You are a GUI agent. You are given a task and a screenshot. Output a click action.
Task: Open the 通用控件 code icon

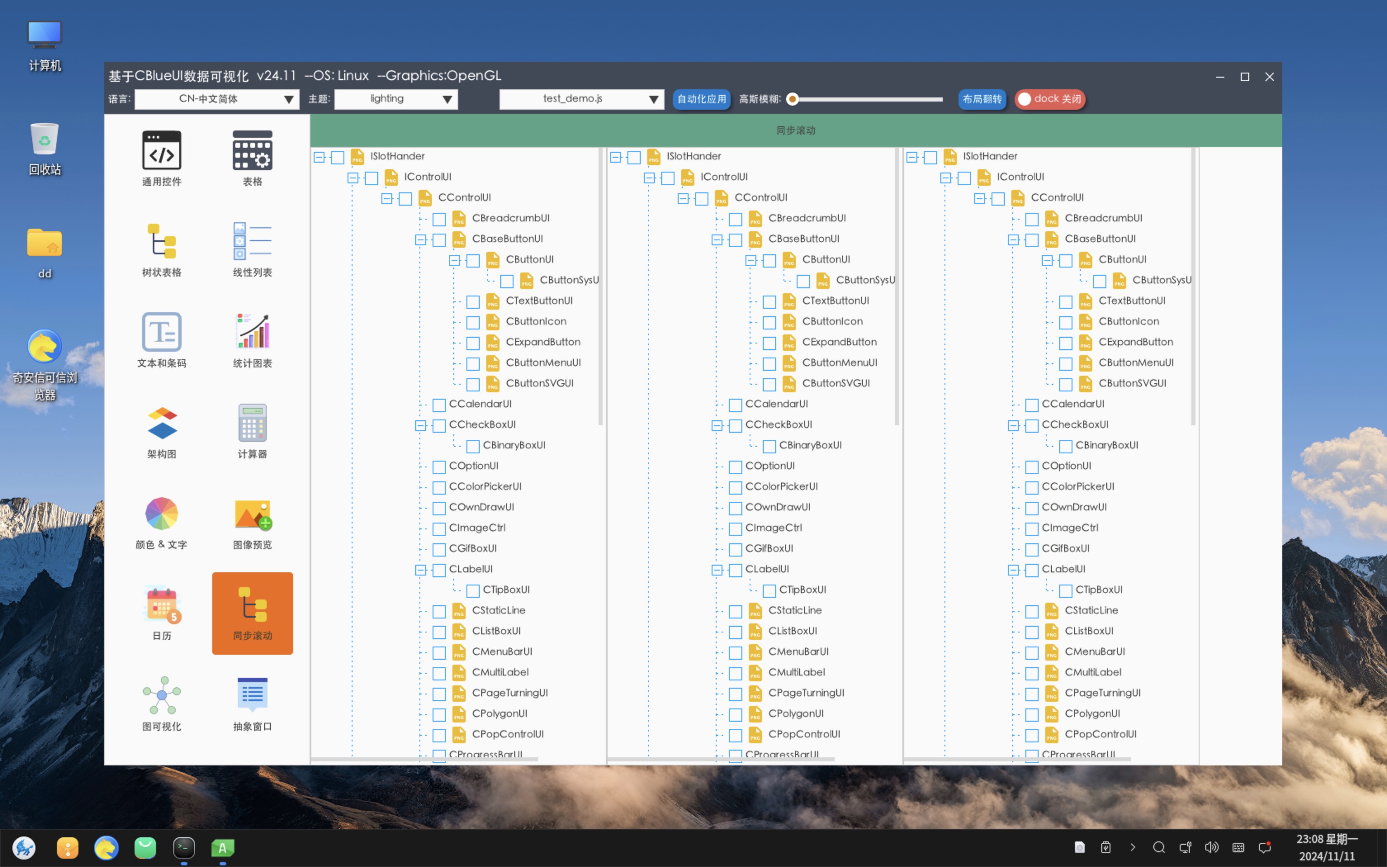[x=162, y=151]
